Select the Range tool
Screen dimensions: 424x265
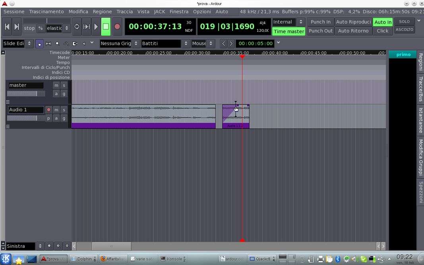coord(48,43)
